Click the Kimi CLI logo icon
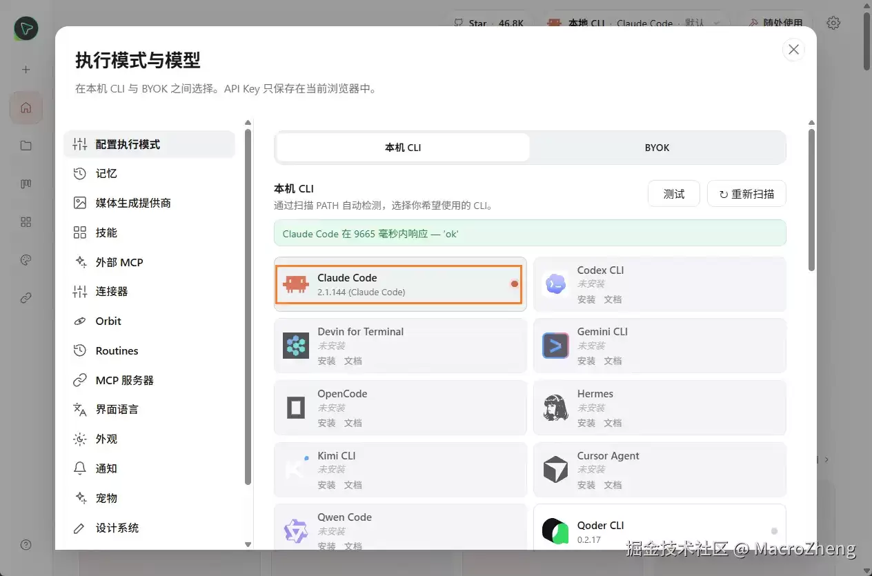 coord(296,469)
